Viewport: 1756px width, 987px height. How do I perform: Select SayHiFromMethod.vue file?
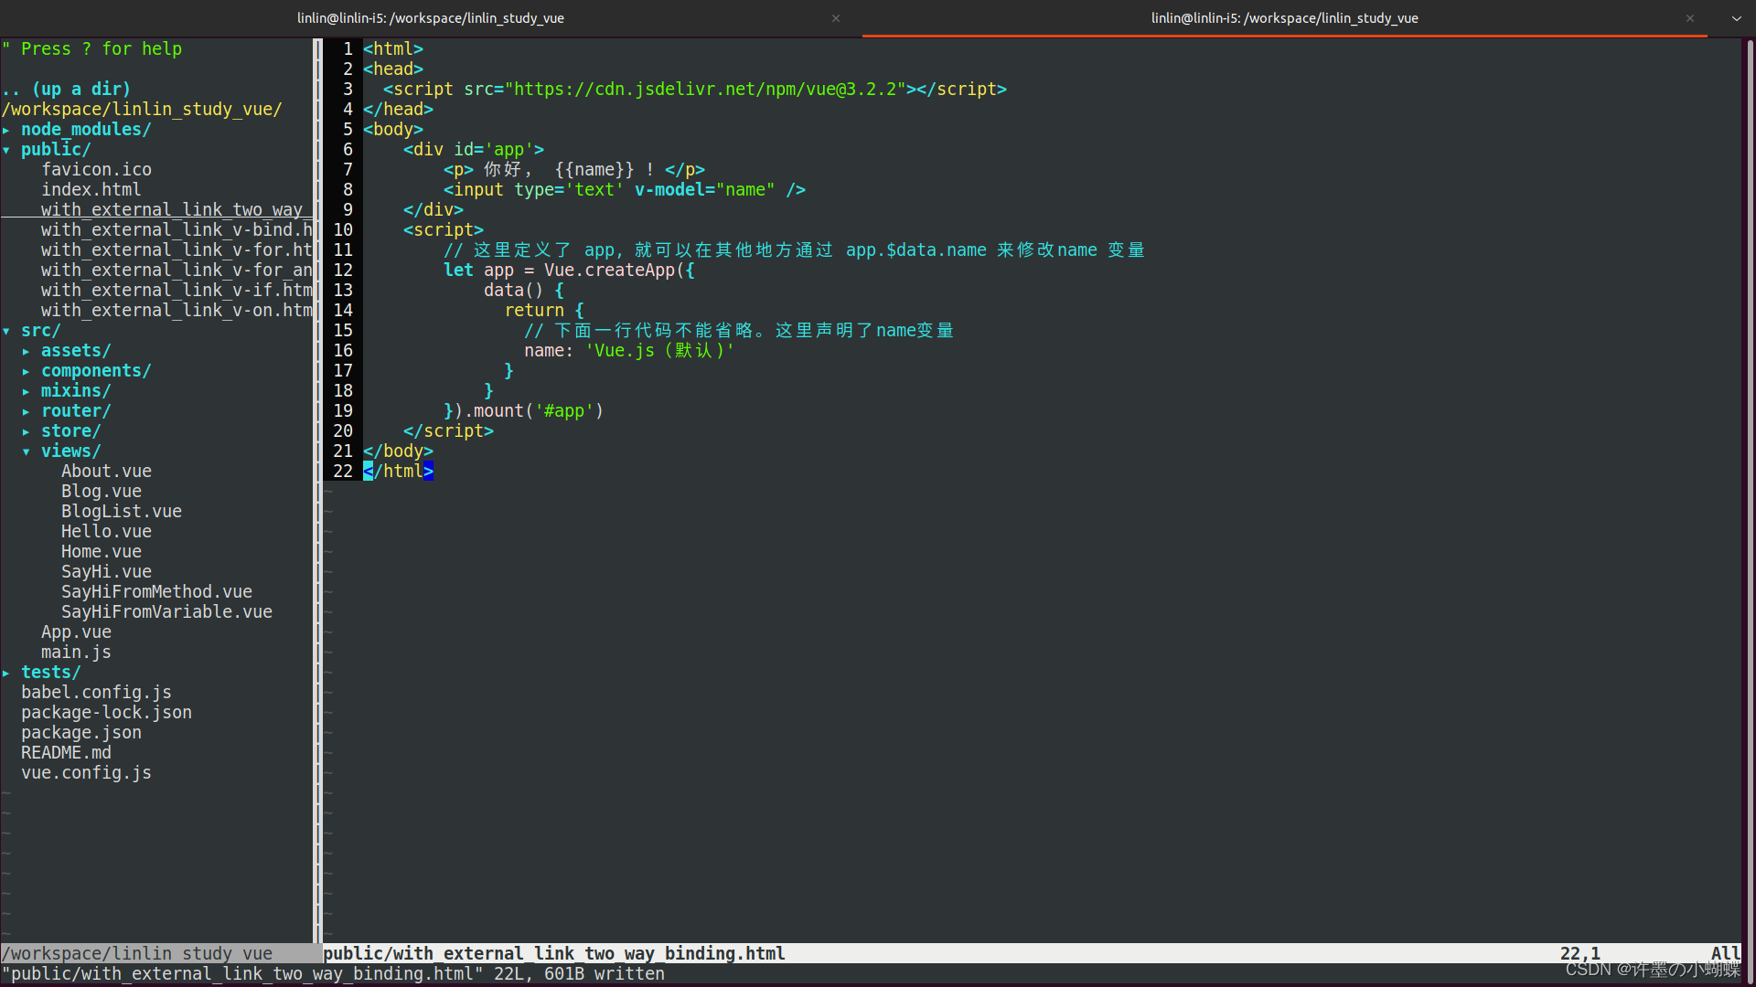click(x=156, y=592)
